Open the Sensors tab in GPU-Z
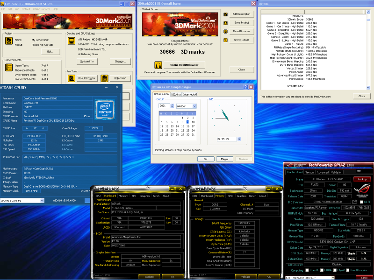Viewport: 374px width, 280px height. 309,172
